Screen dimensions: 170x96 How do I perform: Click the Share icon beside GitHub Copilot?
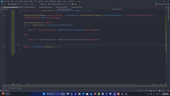166,4
